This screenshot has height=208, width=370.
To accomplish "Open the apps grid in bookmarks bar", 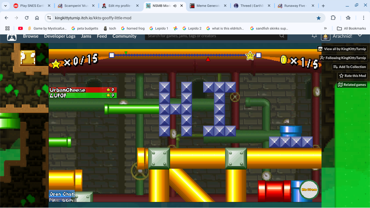I will coord(8,28).
